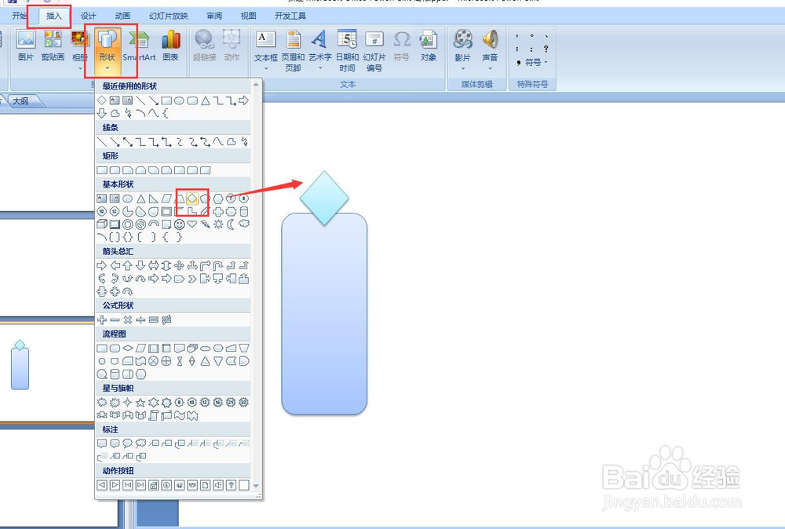Viewport: 785px width, 529px height.
Task: Insert the question mark special symbol
Action: click(x=546, y=49)
